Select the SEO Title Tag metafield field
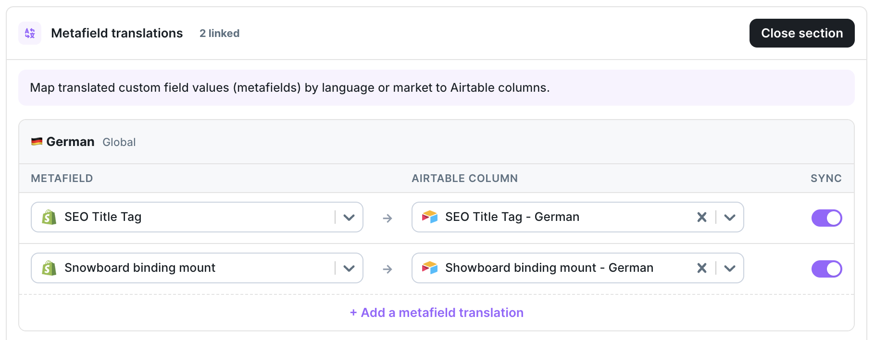This screenshot has width=875, height=340. [x=197, y=217]
